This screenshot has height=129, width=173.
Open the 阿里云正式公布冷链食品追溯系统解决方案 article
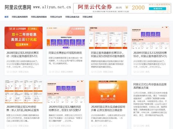(x=150, y=86)
